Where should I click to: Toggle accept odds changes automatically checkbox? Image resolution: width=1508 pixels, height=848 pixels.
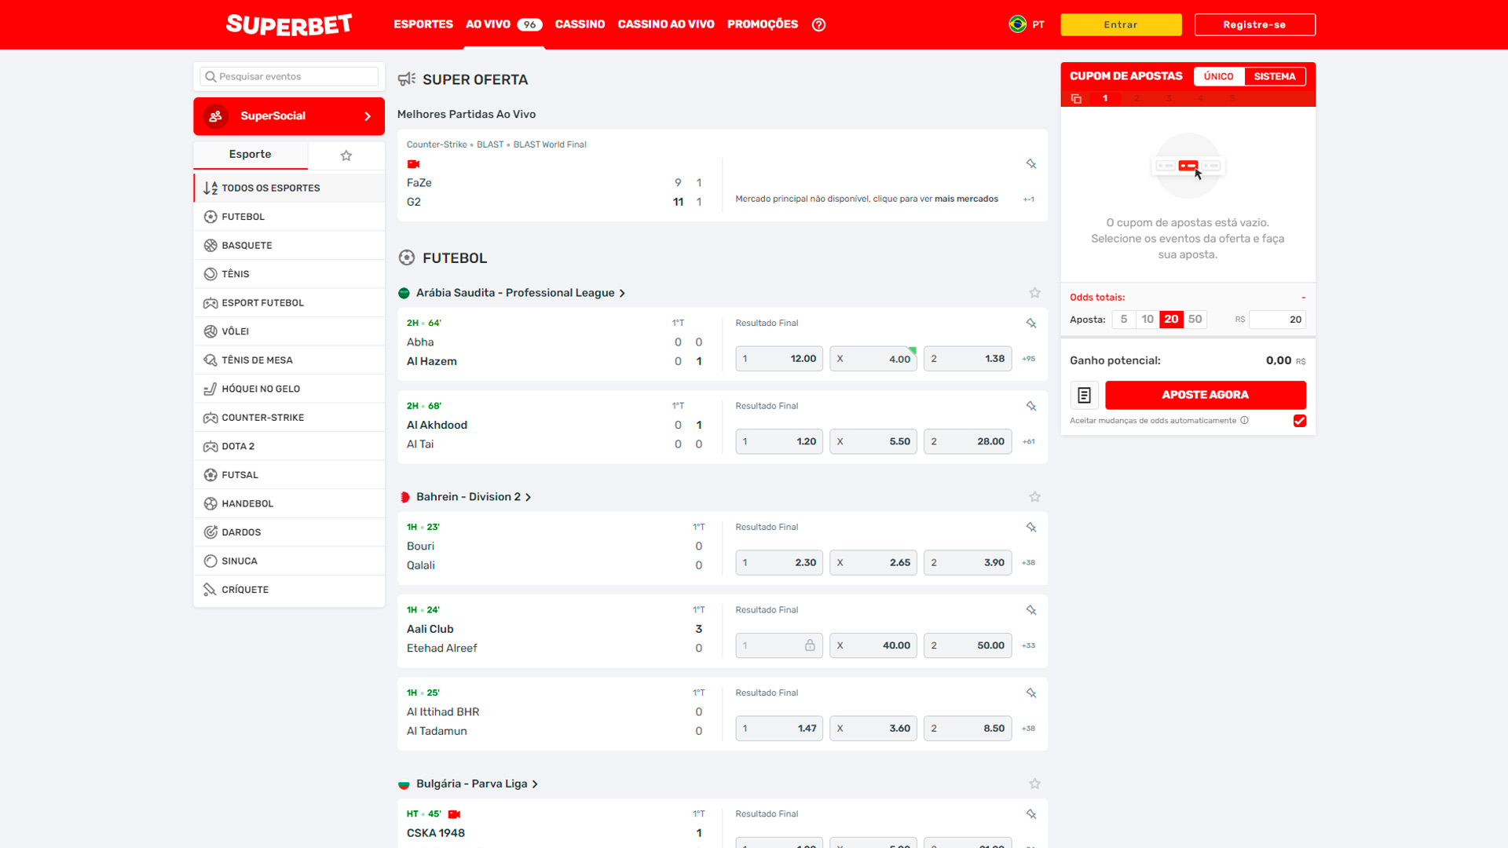coord(1300,421)
